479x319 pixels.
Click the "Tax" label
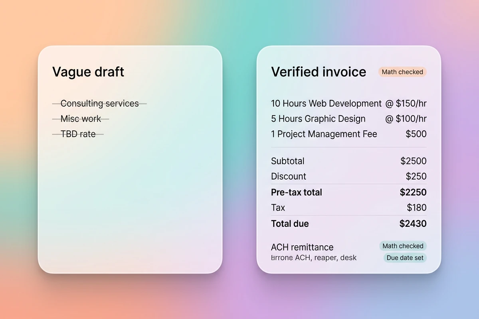278,207
